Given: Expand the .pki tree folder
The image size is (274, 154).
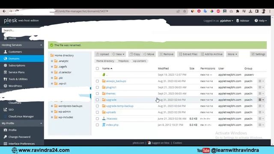Looking at the screenshot, I should coord(52,78).
